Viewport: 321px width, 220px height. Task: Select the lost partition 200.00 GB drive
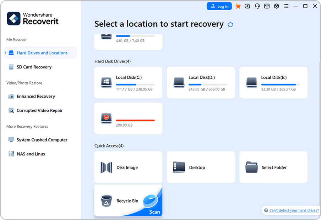128,119
